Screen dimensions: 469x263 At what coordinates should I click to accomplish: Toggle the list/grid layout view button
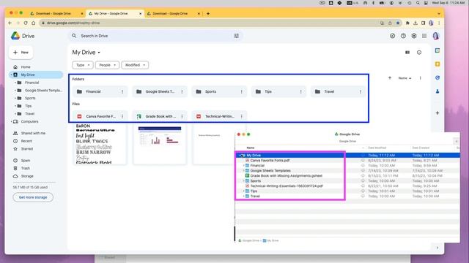click(407, 53)
